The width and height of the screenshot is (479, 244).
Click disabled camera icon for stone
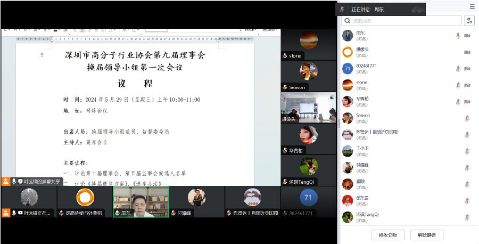(467, 85)
